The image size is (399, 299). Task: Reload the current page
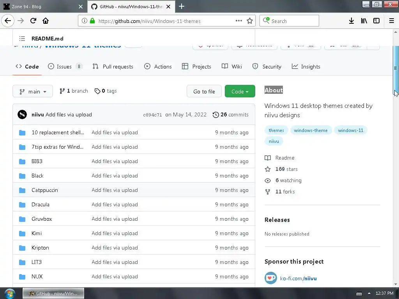tap(33, 21)
